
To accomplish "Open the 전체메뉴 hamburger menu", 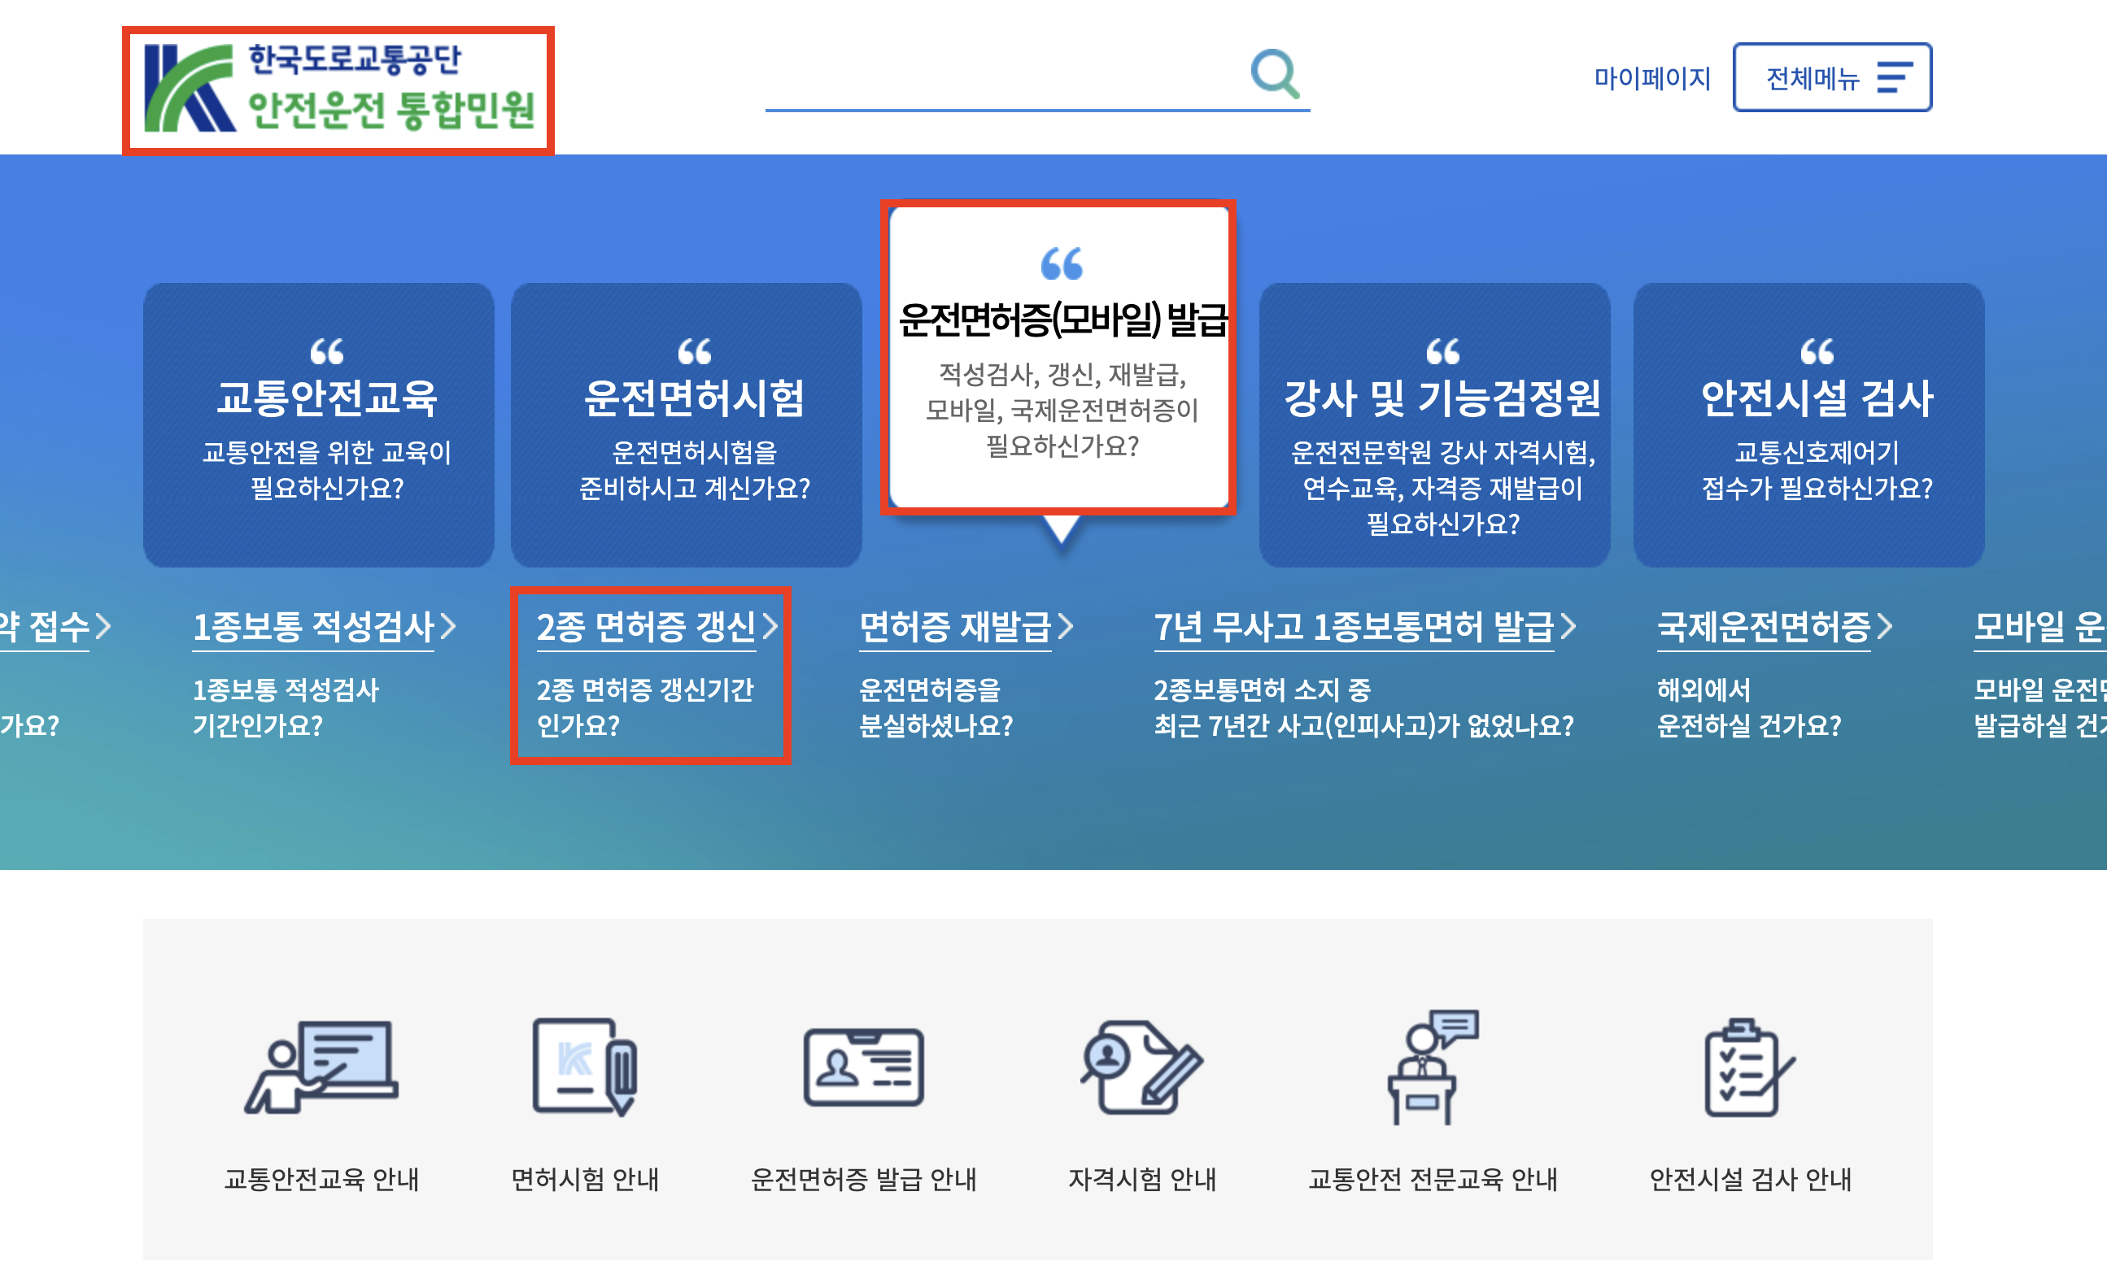I will [1830, 78].
